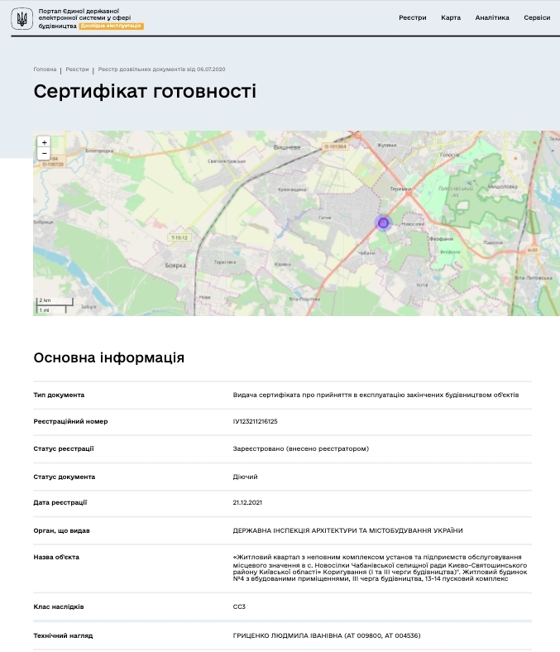Zoom out the map with minus button
The image size is (560, 652).
[44, 153]
